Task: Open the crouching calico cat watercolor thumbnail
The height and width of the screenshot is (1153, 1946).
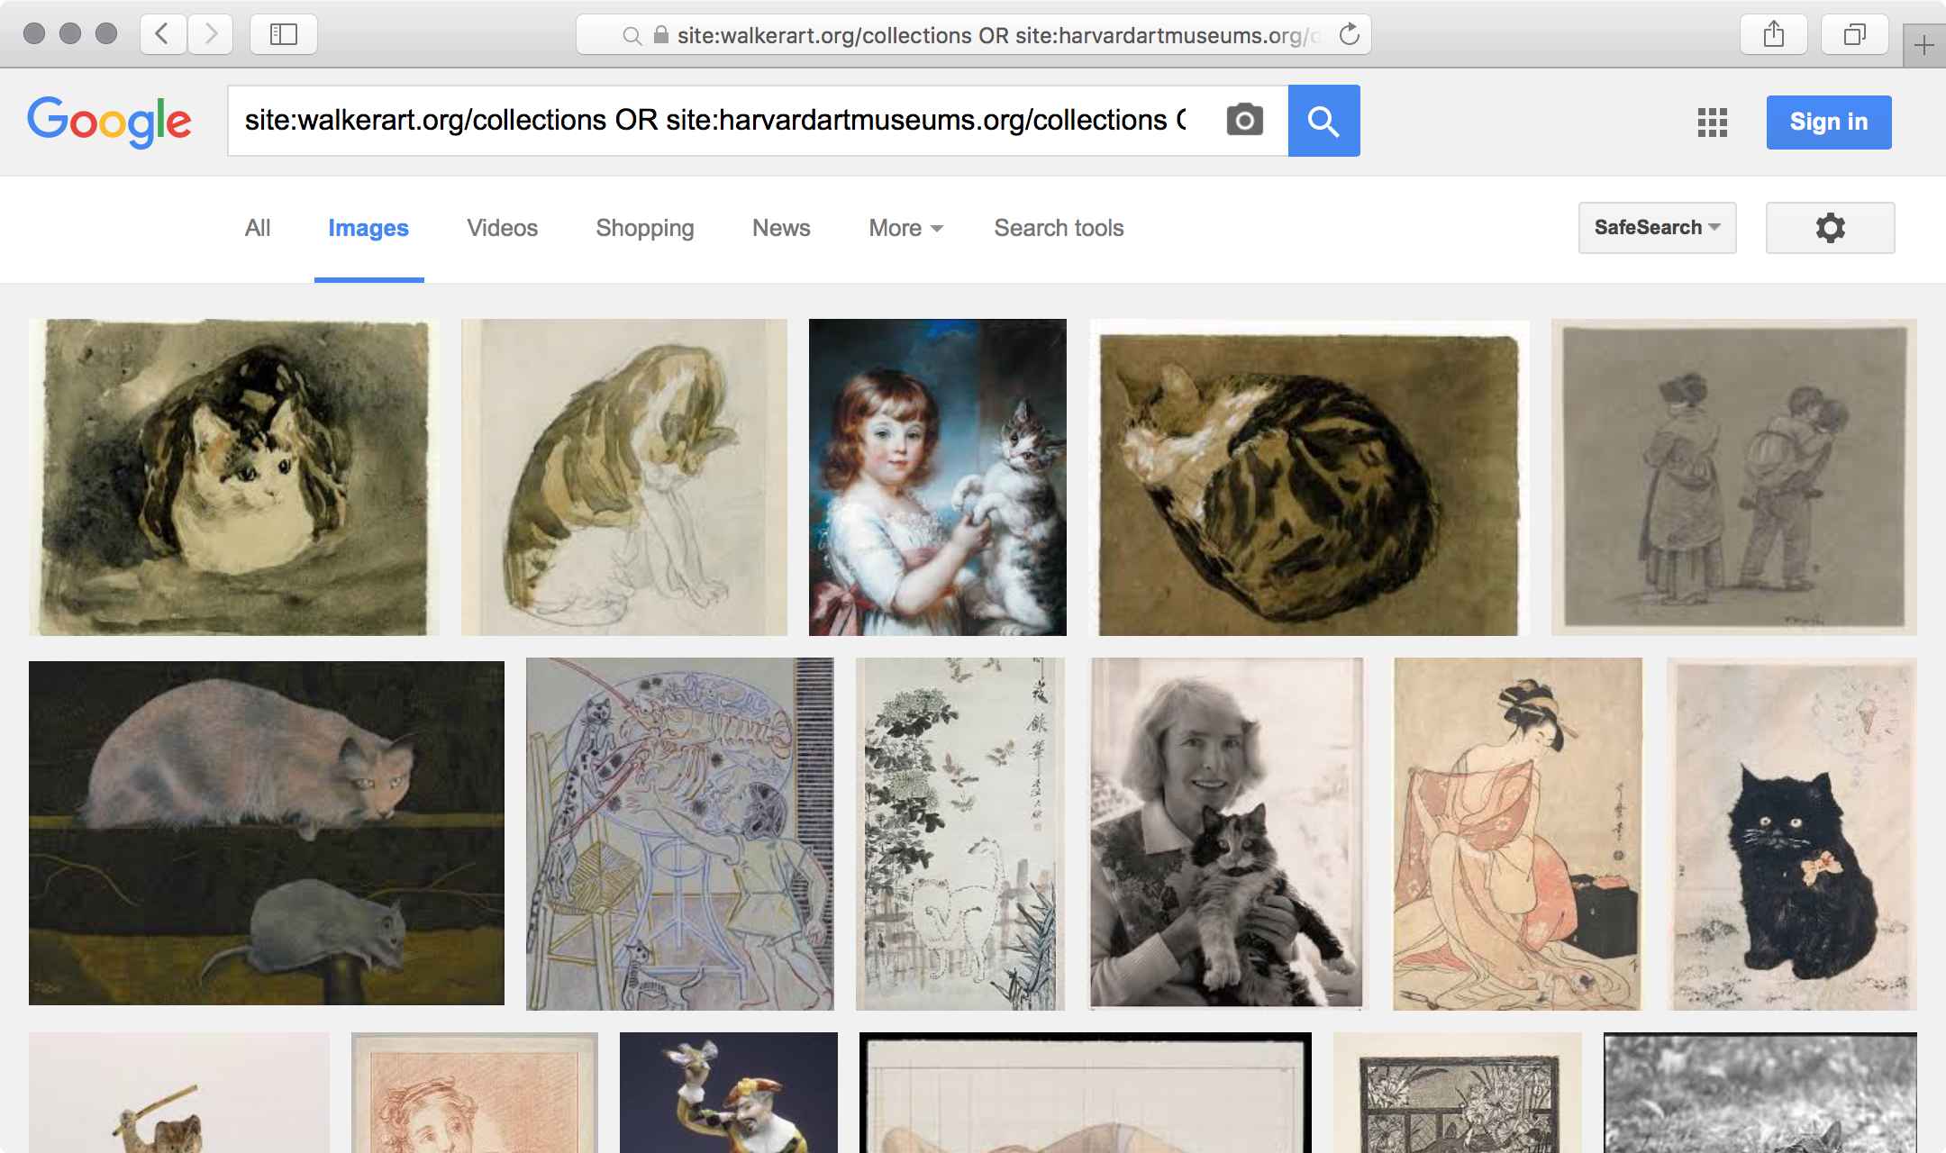Action: [234, 477]
